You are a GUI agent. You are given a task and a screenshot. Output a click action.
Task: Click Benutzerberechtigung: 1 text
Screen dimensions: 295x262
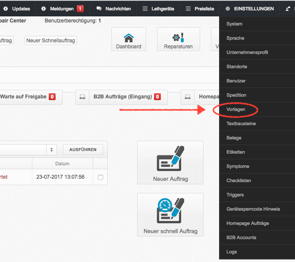[73, 21]
